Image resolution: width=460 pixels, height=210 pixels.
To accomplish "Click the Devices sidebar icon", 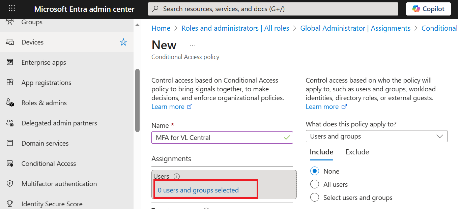I will point(10,42).
